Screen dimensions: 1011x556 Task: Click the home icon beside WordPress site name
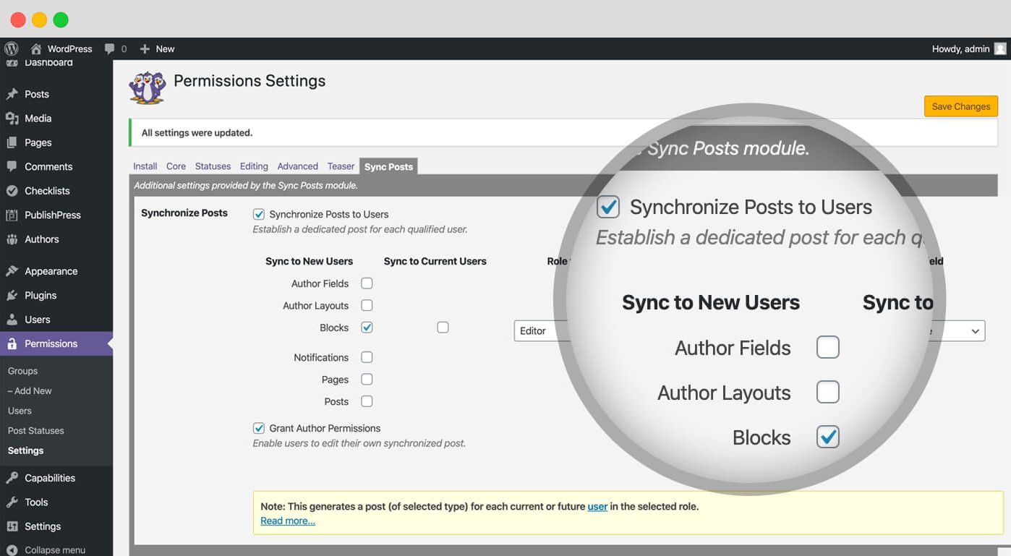(x=36, y=48)
